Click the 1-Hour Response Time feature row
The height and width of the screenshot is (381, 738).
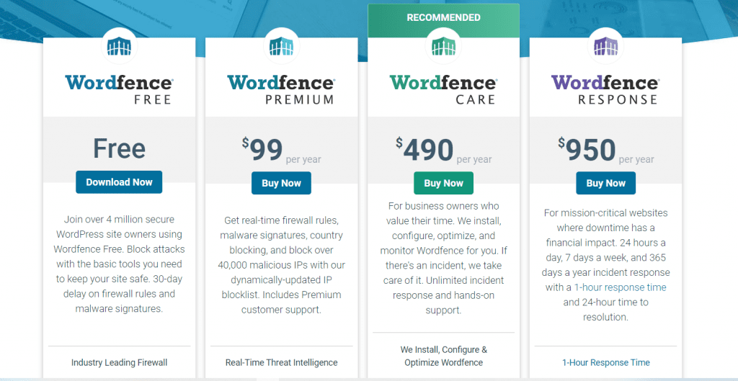coord(605,362)
